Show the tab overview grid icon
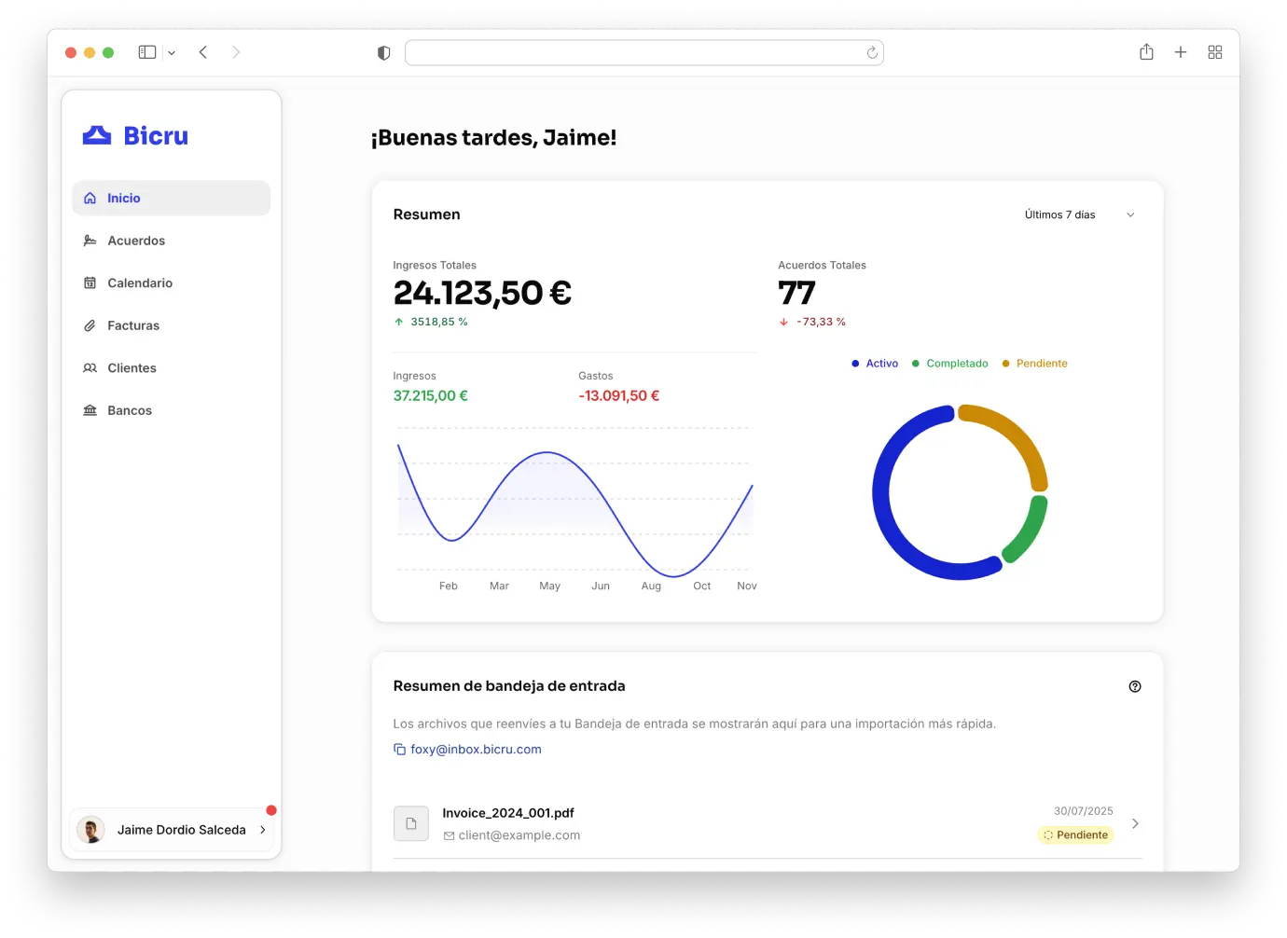The width and height of the screenshot is (1287, 938). click(x=1215, y=52)
